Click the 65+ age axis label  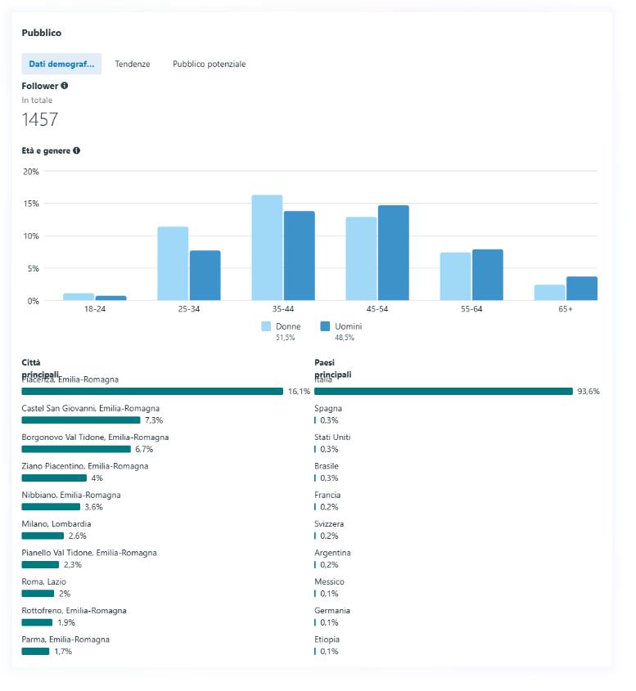566,309
